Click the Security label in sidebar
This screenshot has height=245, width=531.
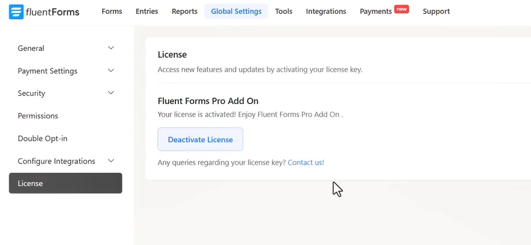(x=31, y=93)
